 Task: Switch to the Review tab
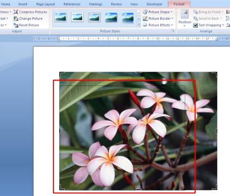point(116,4)
